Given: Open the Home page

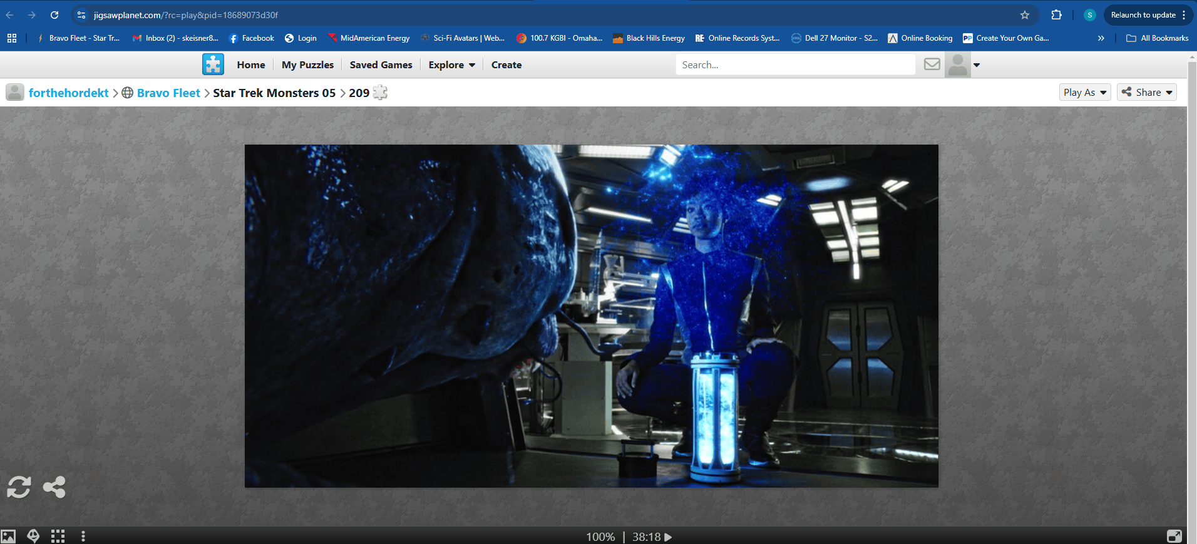Looking at the screenshot, I should 251,65.
